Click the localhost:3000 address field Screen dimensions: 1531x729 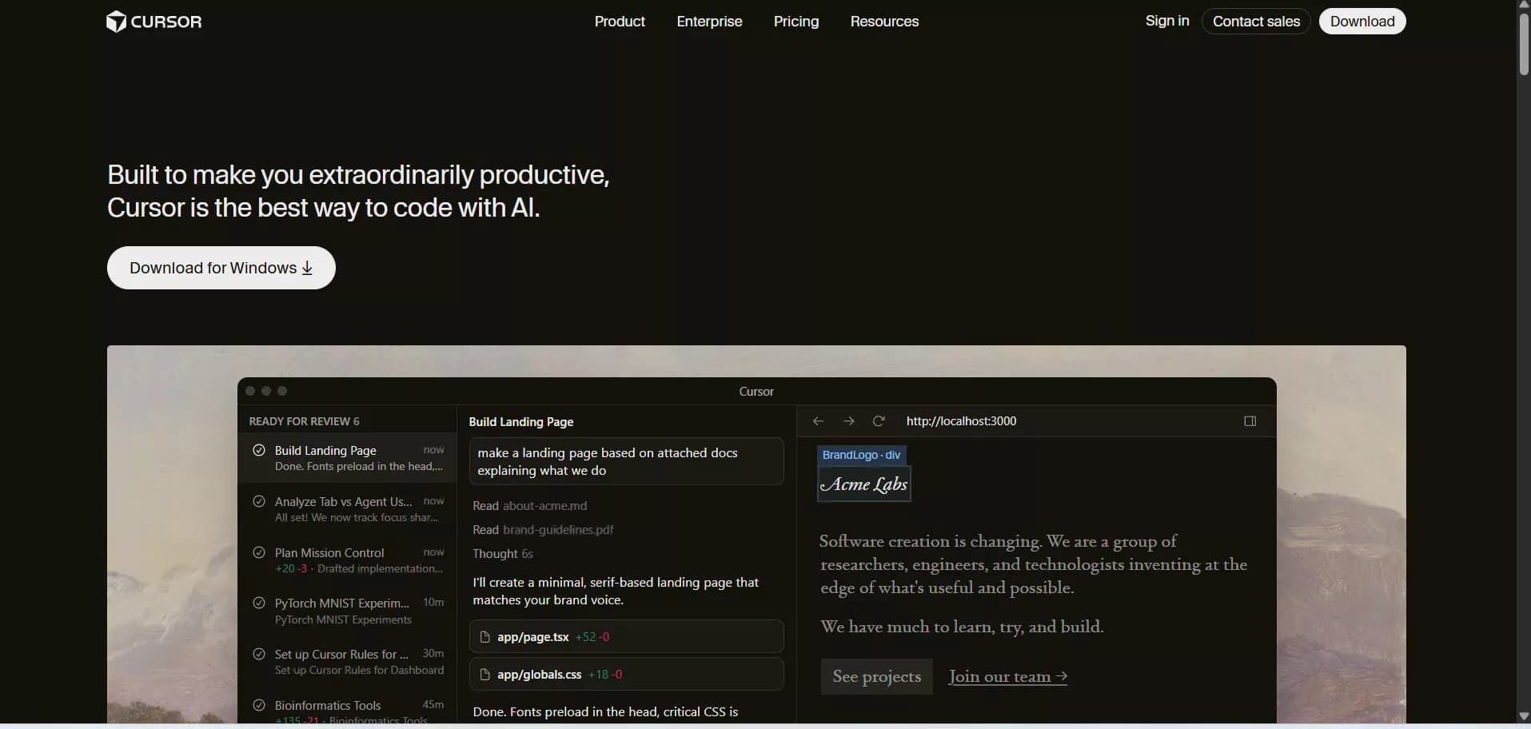pos(961,421)
